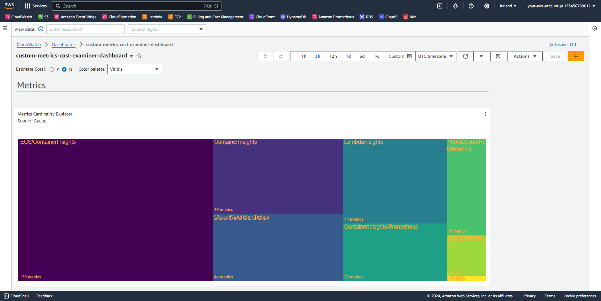Viewport: 601px width, 301px height.
Task: Select the Y radio button for Estimate Cost
Action: tap(52, 69)
